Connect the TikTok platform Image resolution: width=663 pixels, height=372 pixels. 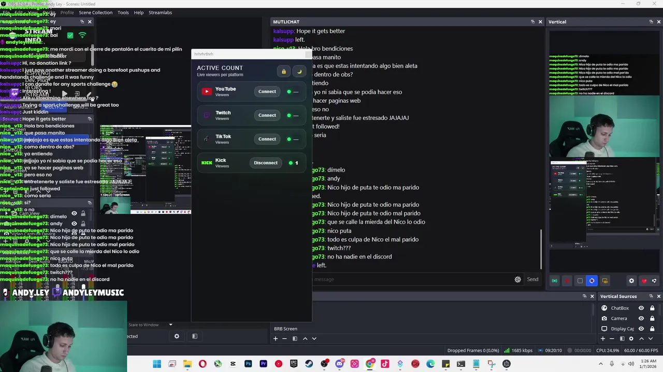[x=267, y=139]
